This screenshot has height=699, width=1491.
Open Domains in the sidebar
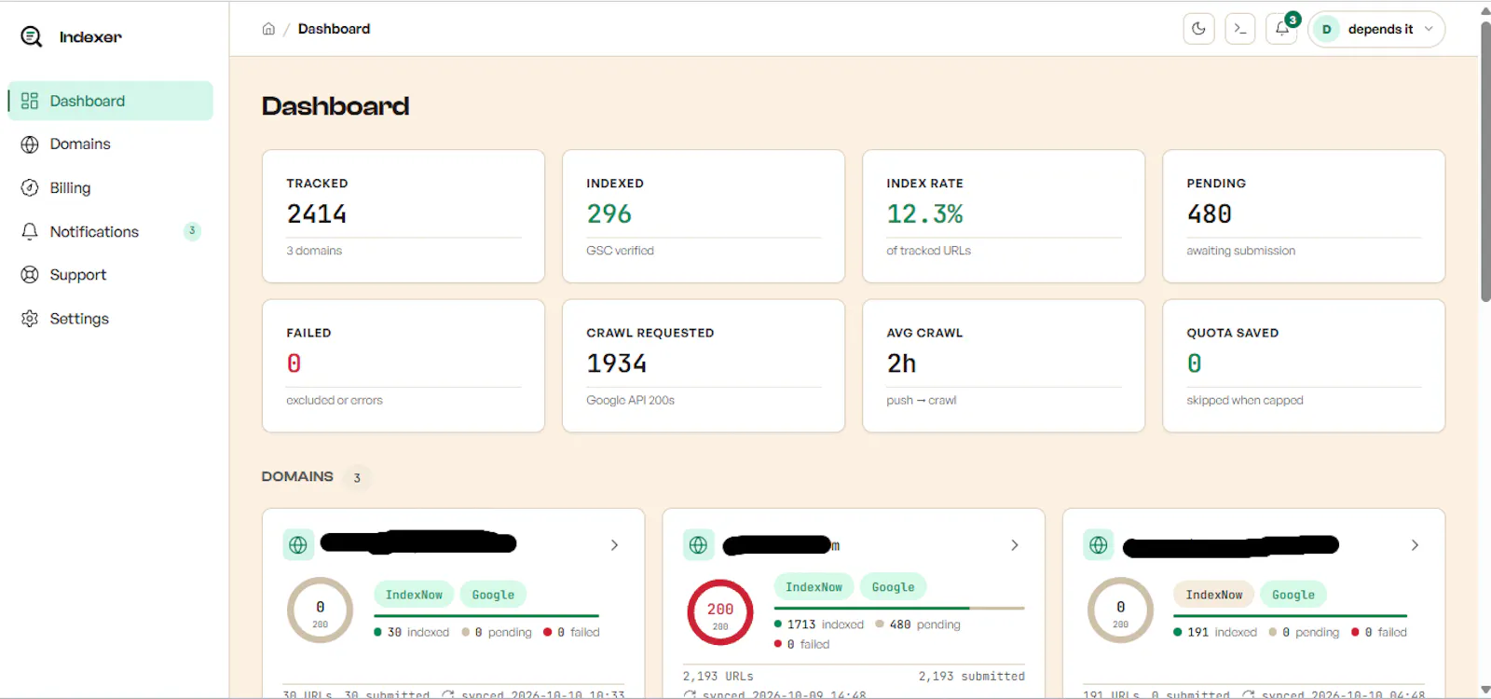point(111,144)
